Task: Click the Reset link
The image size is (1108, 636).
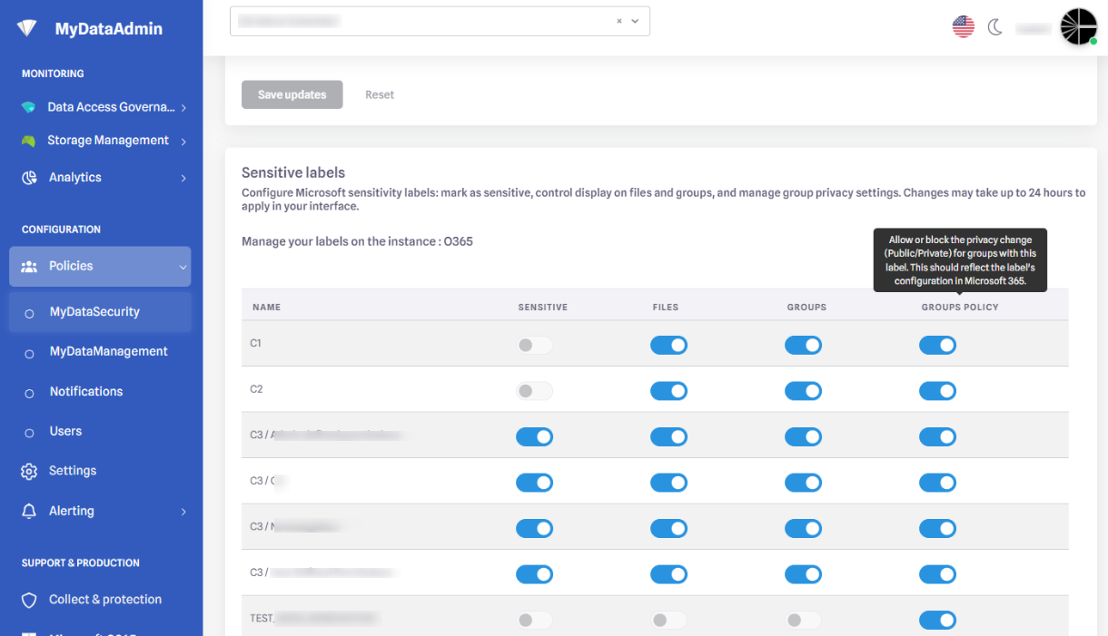Action: tap(380, 94)
